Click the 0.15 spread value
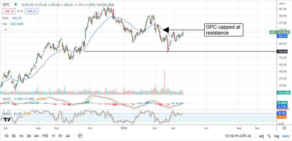Viewport: 292px width, 141px height. click(x=20, y=12)
